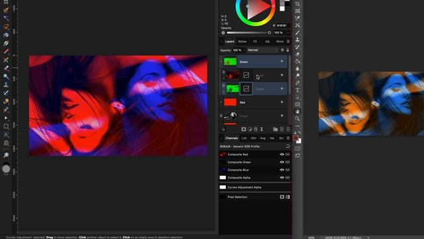Switch to the Layers tab
Screen dimensions: 424x239
point(230,41)
